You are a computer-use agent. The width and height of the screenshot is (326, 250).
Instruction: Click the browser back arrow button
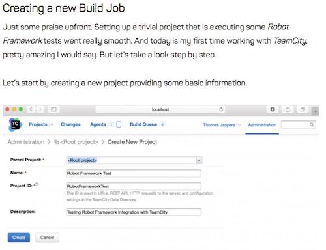click(31, 109)
